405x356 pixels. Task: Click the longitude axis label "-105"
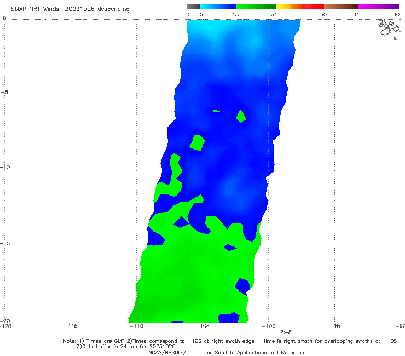tap(202, 326)
